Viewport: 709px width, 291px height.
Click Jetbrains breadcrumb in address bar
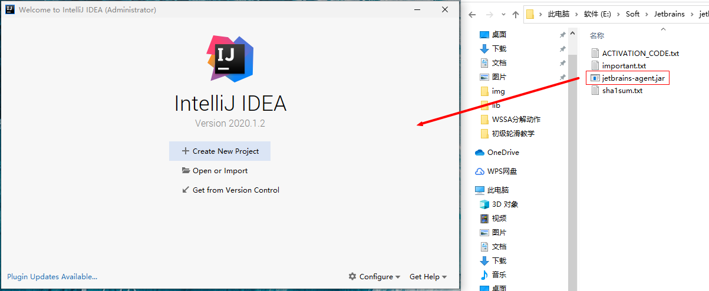coord(670,14)
